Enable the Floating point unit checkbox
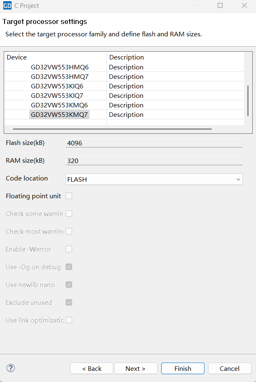Viewport: 256px width, 382px height. pos(69,196)
